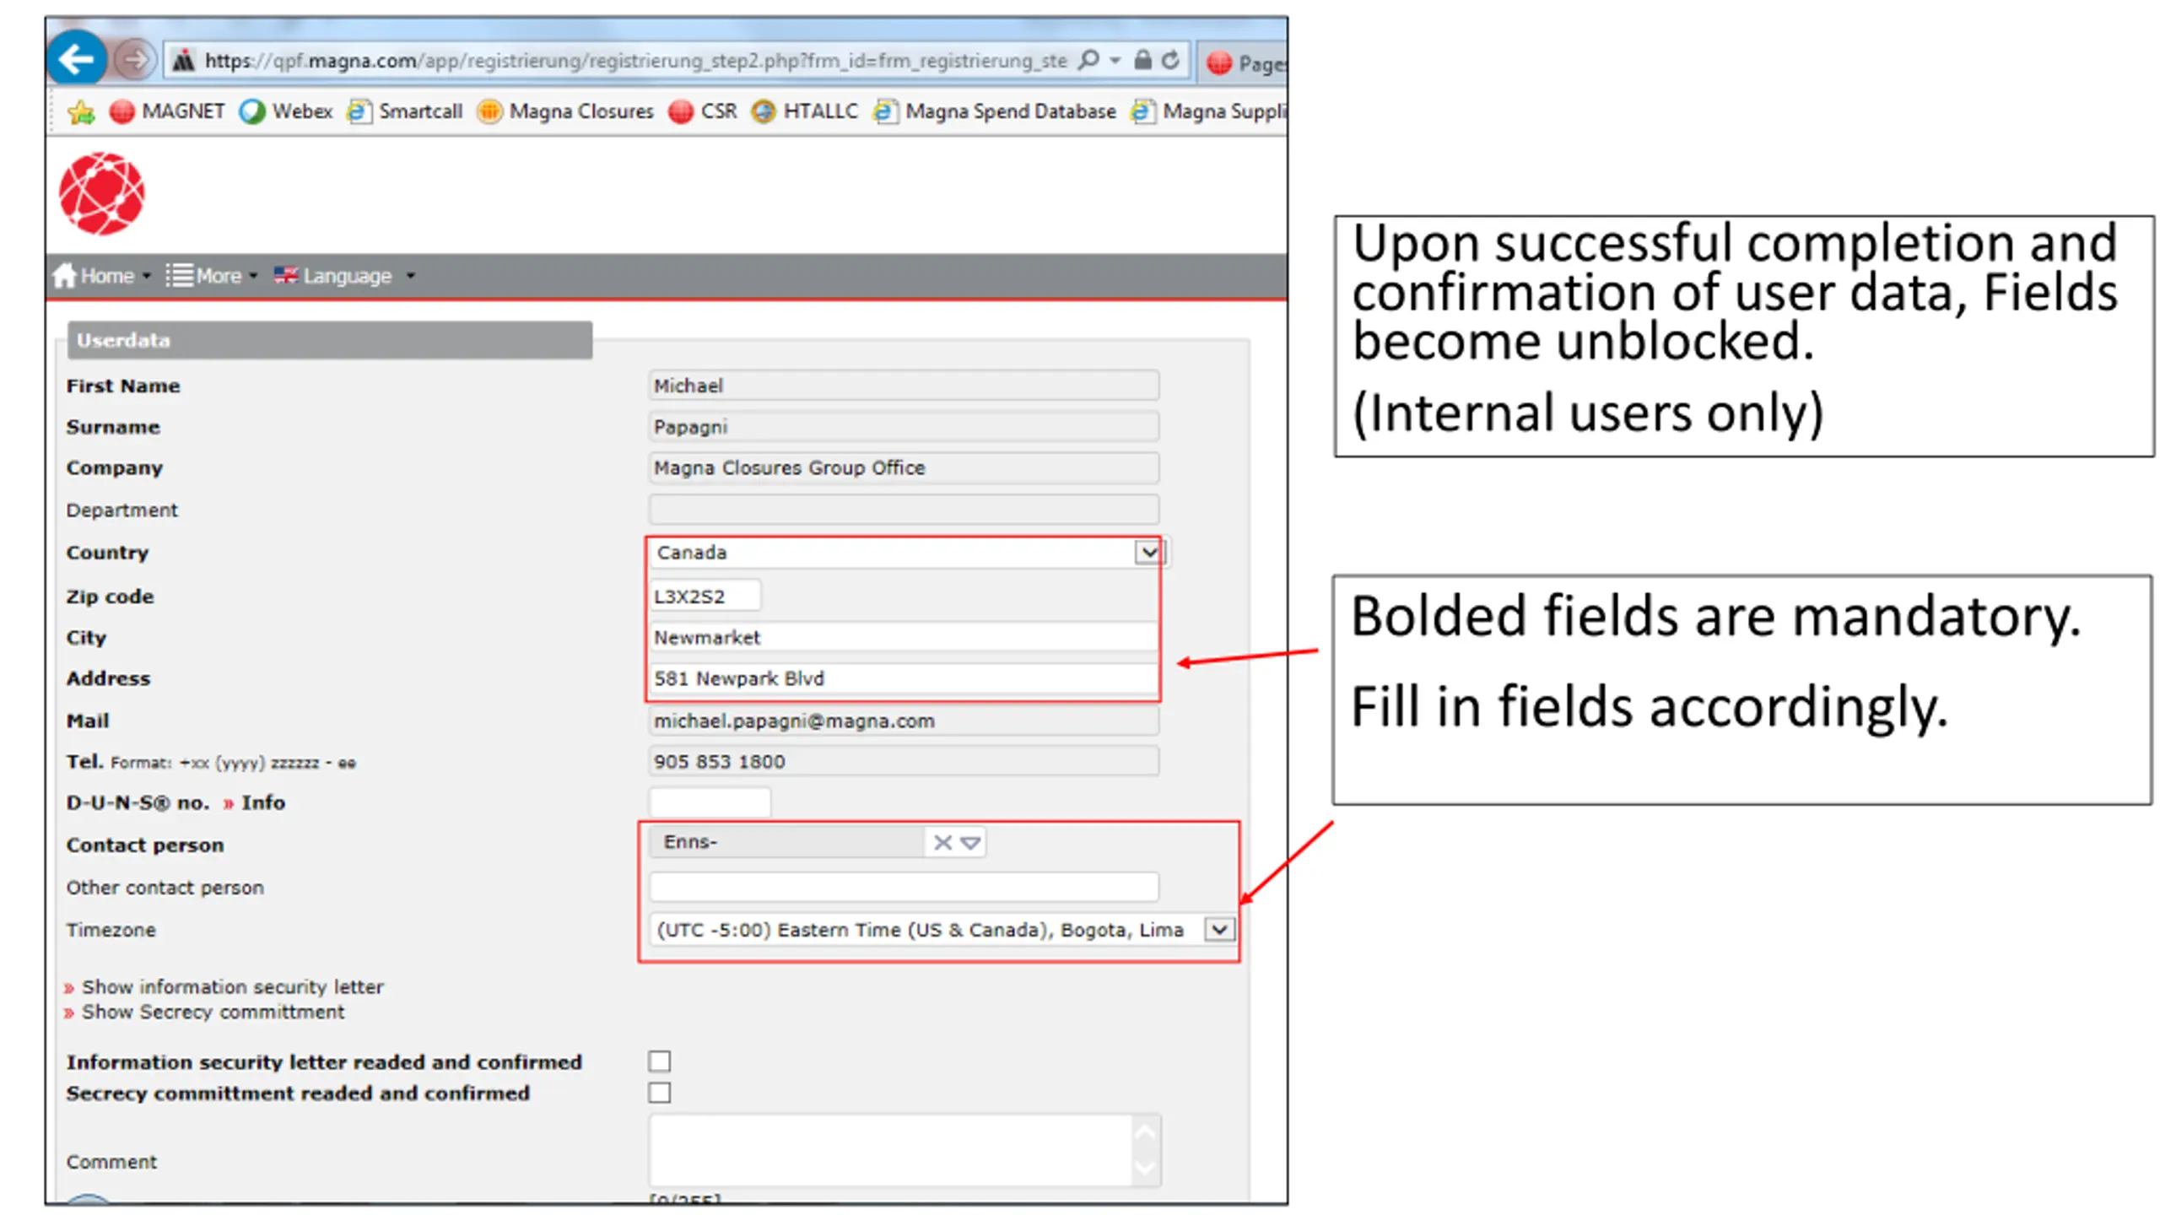Click the browser back arrow button

pyautogui.click(x=77, y=60)
